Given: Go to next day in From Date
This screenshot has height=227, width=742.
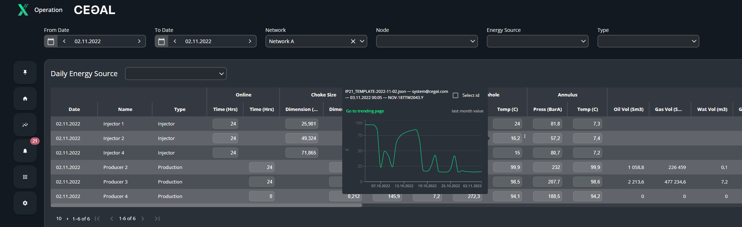Looking at the screenshot, I should point(139,41).
